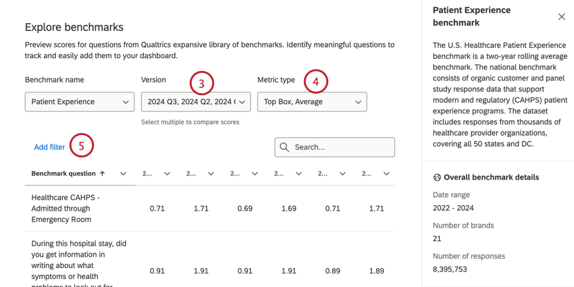
Task: Open fifth score column header menu chevron
Action: [343, 174]
